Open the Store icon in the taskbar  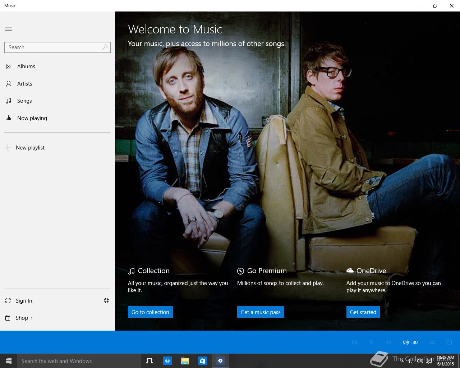203,361
